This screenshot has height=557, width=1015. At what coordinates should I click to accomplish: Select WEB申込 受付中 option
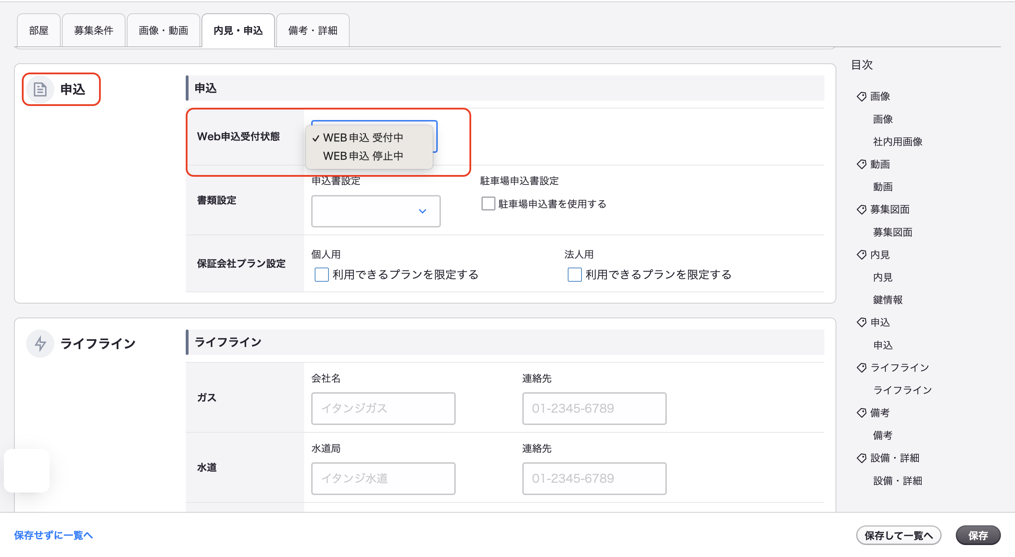tap(369, 138)
